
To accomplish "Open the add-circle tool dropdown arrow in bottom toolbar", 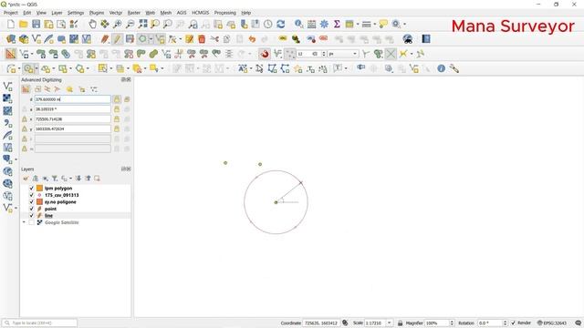I will click(x=36, y=68).
